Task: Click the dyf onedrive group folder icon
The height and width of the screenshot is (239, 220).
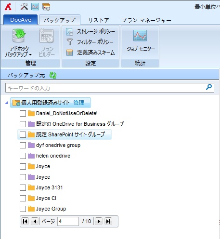Action: 31,145
